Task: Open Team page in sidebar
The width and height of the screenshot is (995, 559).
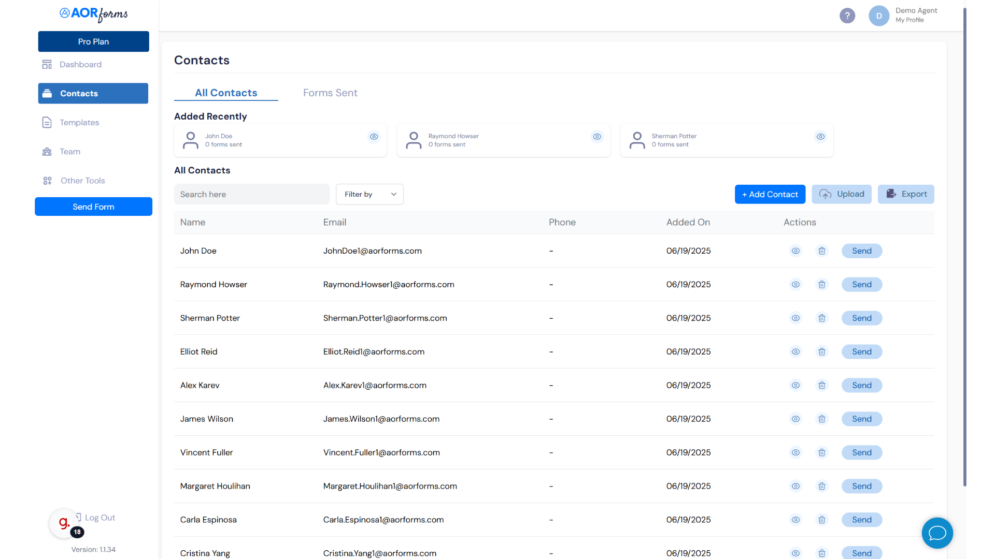Action: pos(69,152)
